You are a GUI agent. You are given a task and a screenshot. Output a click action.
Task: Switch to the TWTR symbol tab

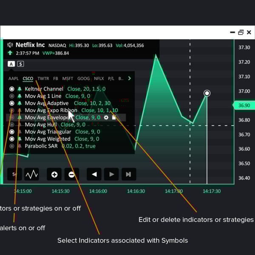pyautogui.click(x=43, y=79)
